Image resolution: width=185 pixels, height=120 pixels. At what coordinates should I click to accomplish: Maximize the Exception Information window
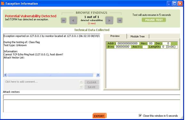[x=175, y=4]
